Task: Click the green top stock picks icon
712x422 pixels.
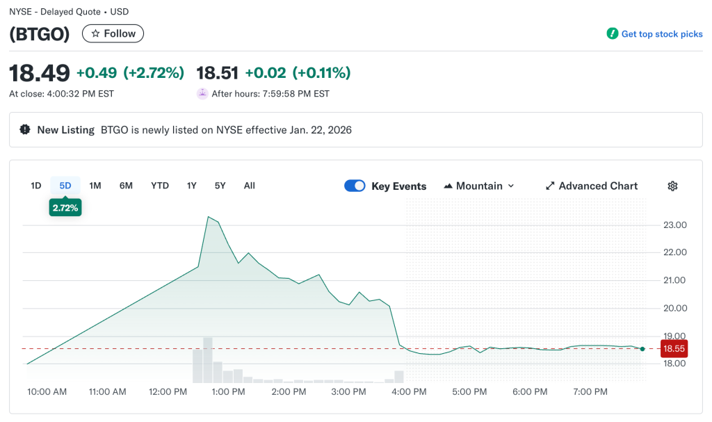Action: pos(612,33)
